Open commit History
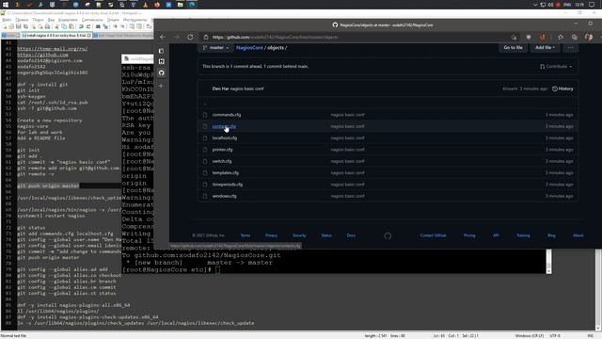 pos(562,89)
